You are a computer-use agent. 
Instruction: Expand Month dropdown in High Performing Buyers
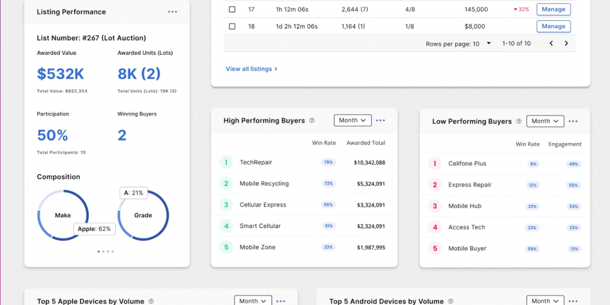click(353, 120)
